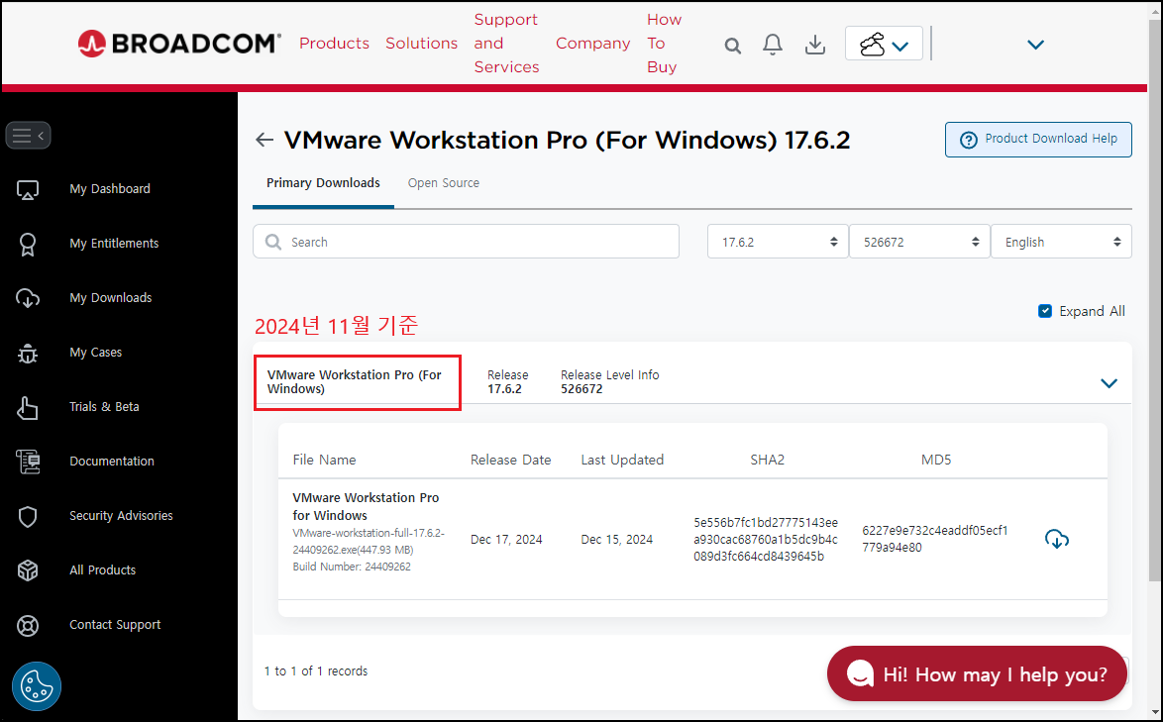Click the SHA2 hash value 5e556b7f...
Image resolution: width=1163 pixels, height=722 pixels.
coord(766,539)
